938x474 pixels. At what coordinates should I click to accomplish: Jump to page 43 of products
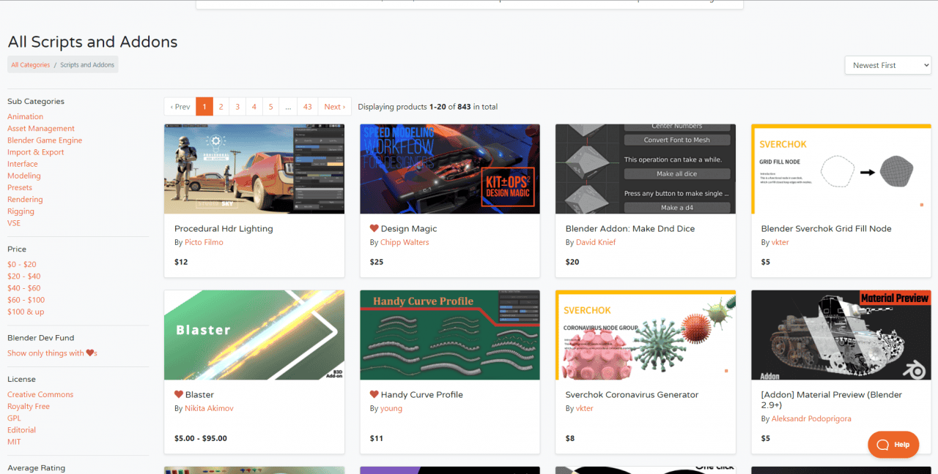coord(308,106)
